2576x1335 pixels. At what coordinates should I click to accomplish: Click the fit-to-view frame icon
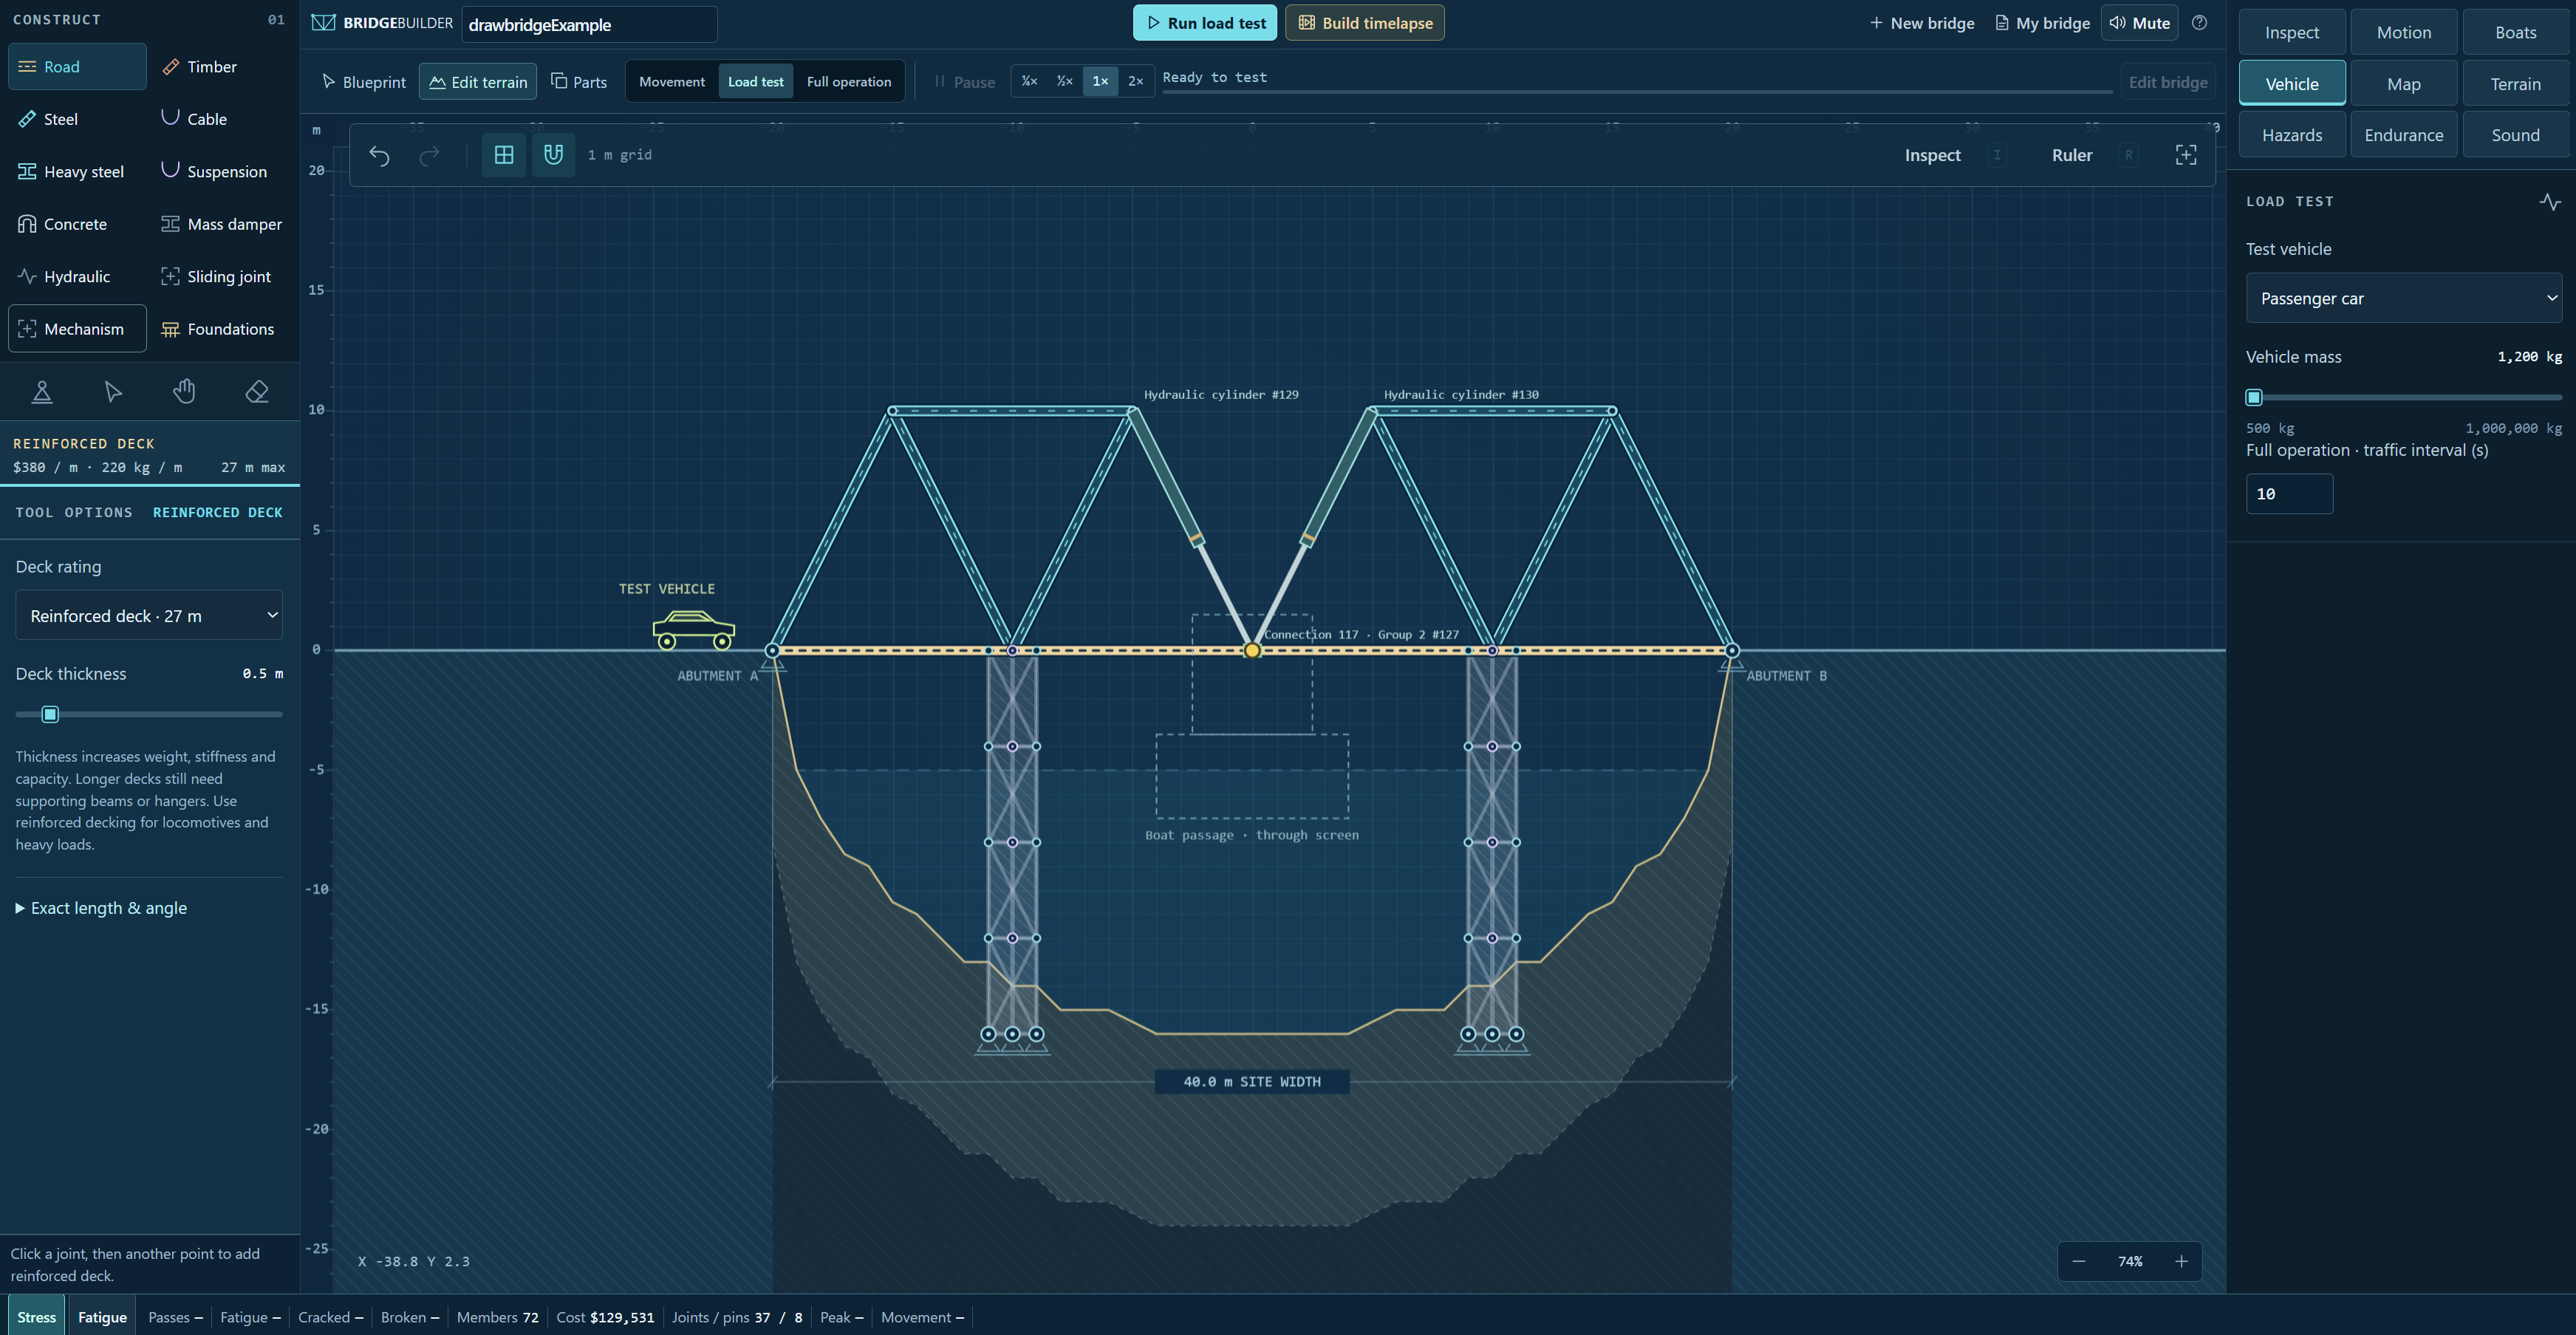pyautogui.click(x=2186, y=155)
